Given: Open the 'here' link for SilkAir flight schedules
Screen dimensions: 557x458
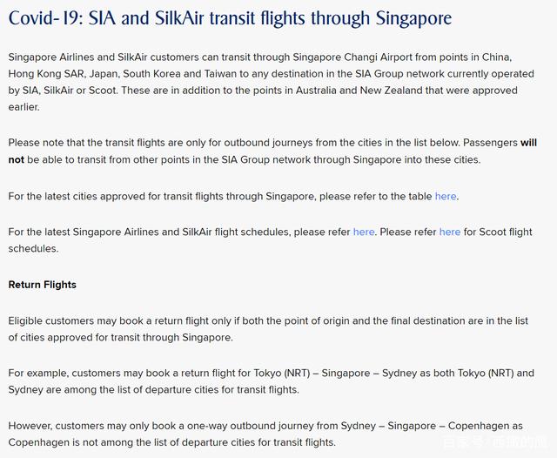Looking at the screenshot, I should tap(364, 232).
